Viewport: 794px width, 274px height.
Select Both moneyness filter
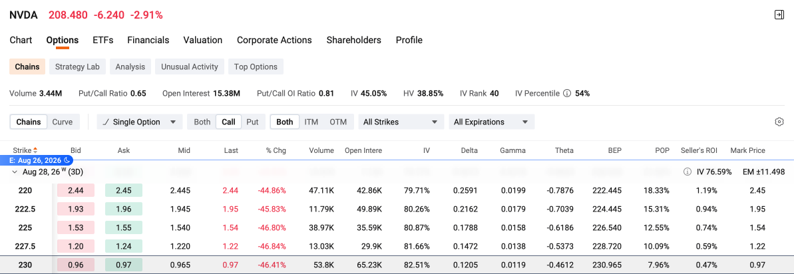[x=285, y=122]
